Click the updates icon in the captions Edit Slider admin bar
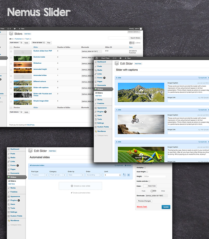Screen dimensions: 209x239 pos(114,58)
